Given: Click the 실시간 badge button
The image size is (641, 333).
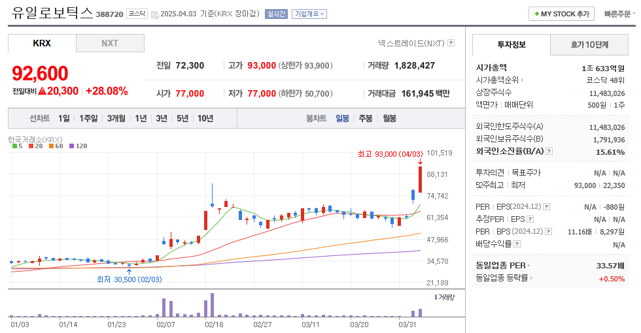Looking at the screenshot, I should [x=276, y=14].
